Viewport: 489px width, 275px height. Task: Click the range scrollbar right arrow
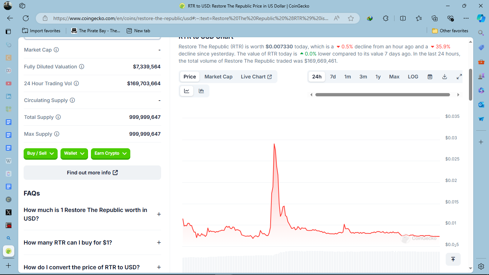coord(458,95)
